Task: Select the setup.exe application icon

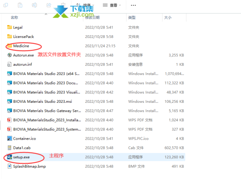Action: pyautogui.click(x=9, y=157)
